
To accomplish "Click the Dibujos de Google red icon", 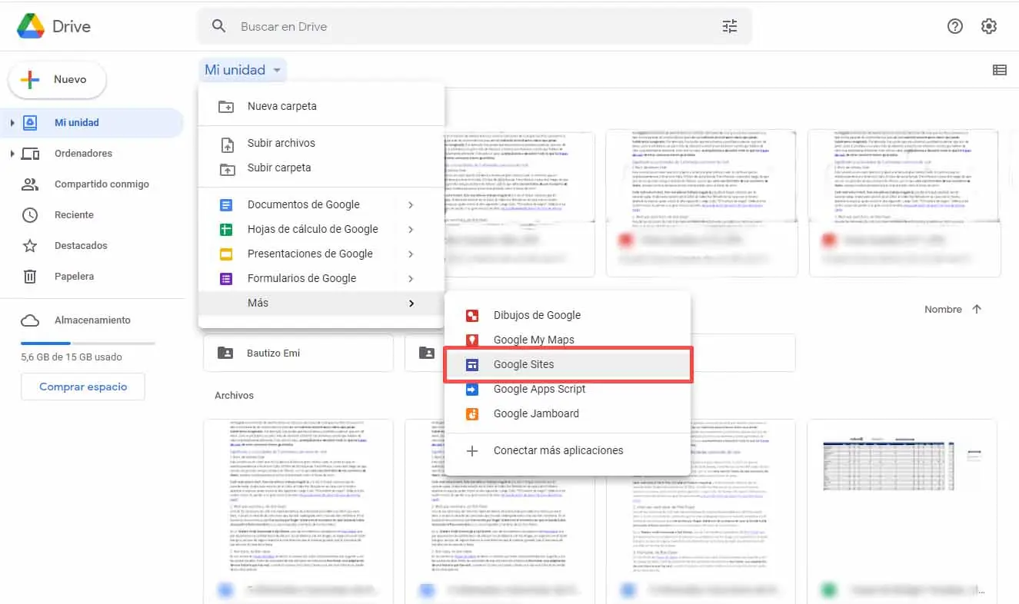I will pos(472,316).
